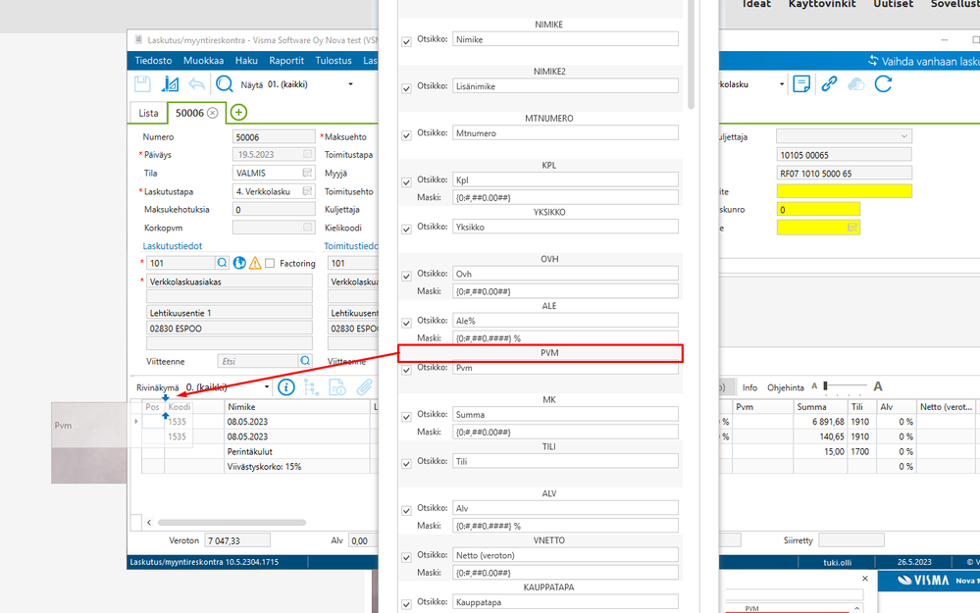Click the yellow highlighted empty field
Image resolution: width=980 pixels, height=613 pixels.
844,191
